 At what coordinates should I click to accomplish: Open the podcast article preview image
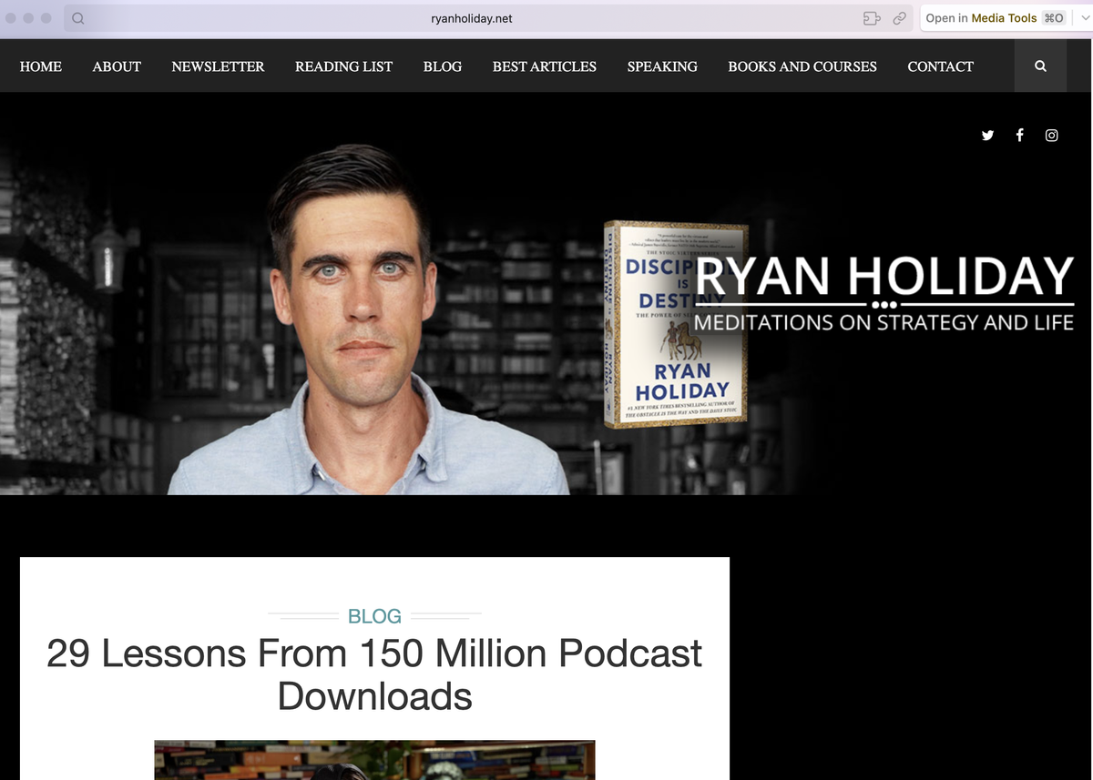pos(374,760)
